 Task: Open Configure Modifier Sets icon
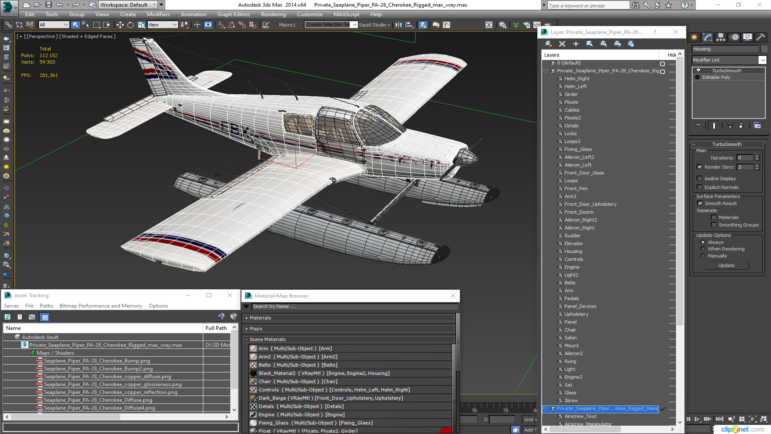coord(757,126)
